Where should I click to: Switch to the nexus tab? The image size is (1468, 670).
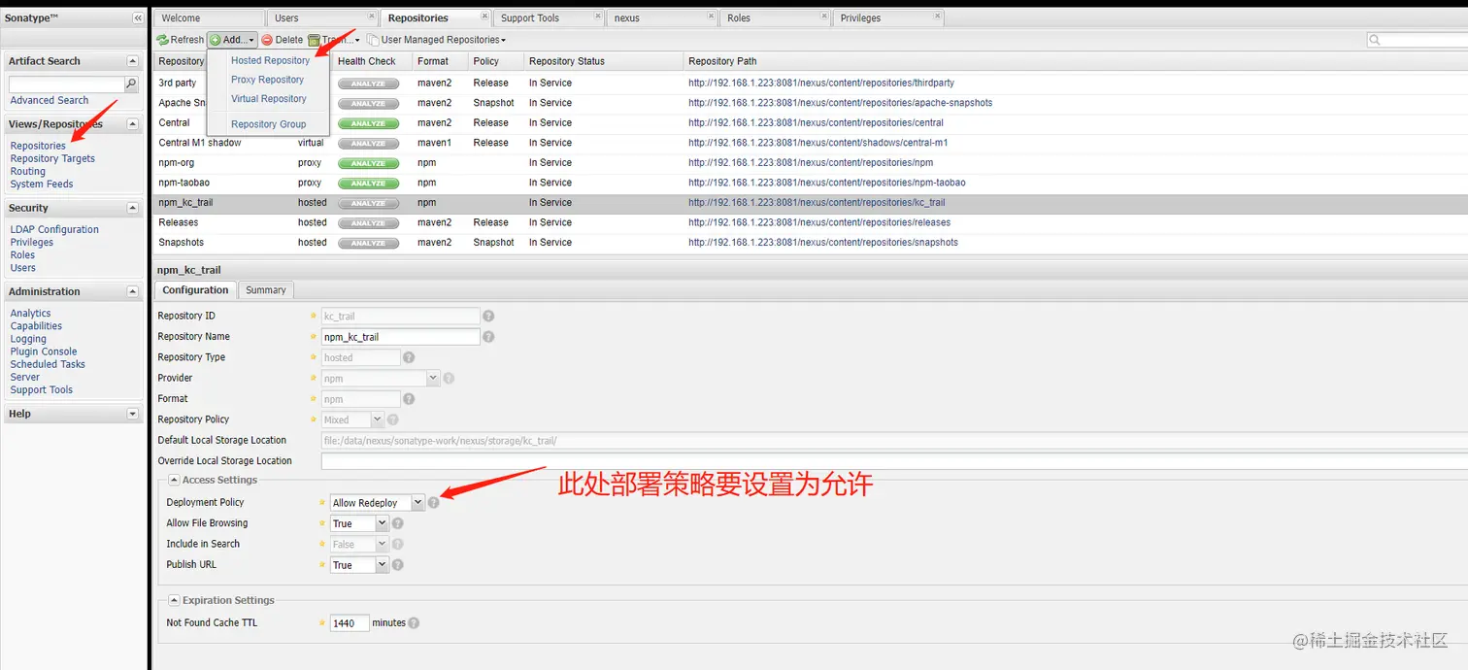(662, 17)
